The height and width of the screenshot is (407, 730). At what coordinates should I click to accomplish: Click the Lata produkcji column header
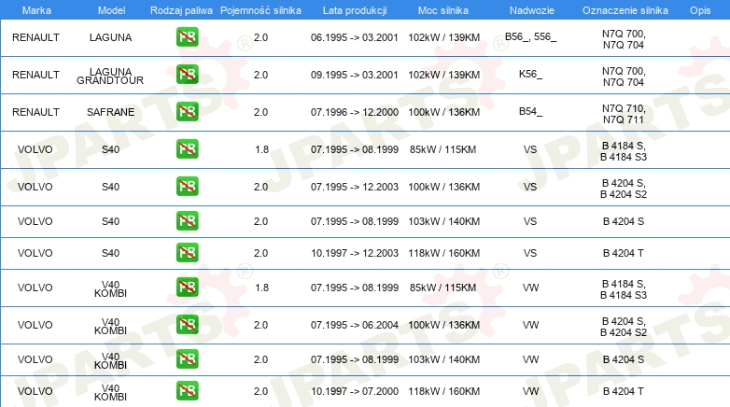click(355, 10)
